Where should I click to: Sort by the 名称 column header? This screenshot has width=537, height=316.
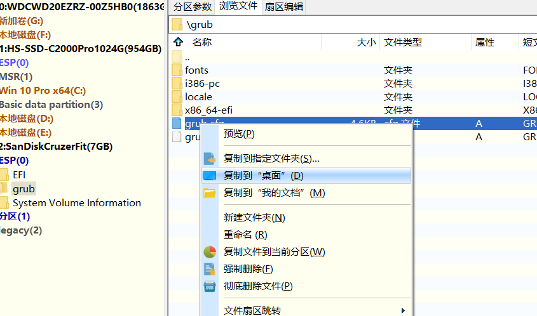[201, 42]
